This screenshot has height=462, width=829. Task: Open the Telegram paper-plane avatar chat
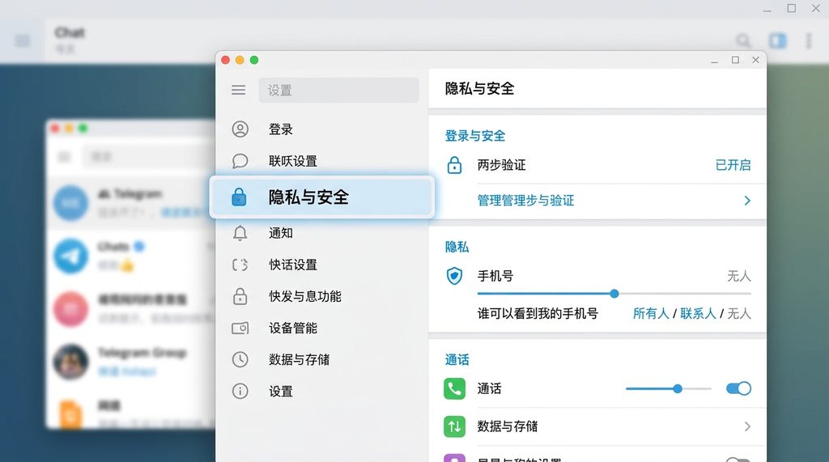[71, 256]
